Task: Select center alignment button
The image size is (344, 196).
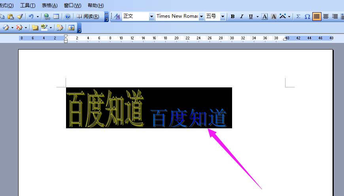Action: 326,17
